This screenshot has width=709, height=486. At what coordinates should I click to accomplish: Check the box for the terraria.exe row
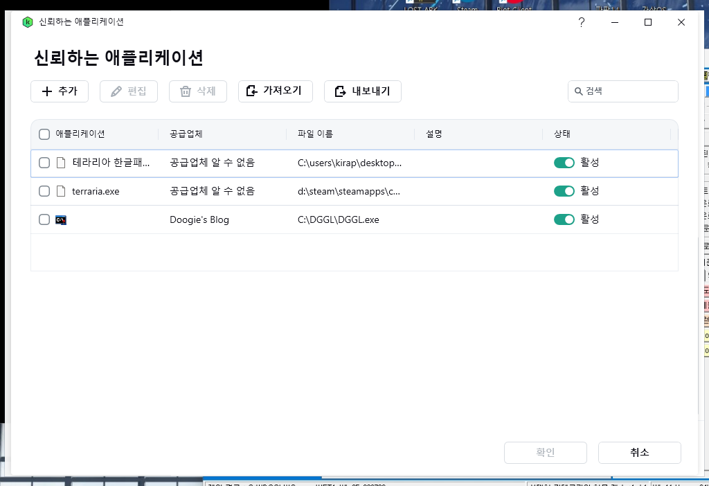(44, 191)
